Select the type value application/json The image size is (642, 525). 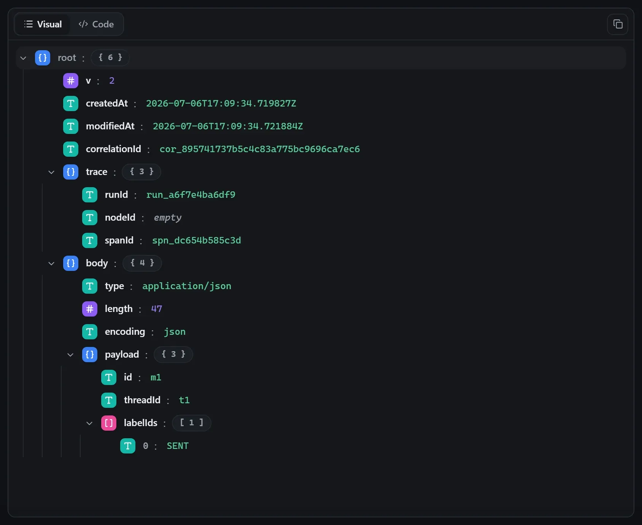(x=187, y=286)
